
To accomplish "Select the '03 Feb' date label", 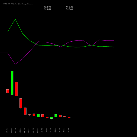I will pyautogui.click(x=20, y=130).
